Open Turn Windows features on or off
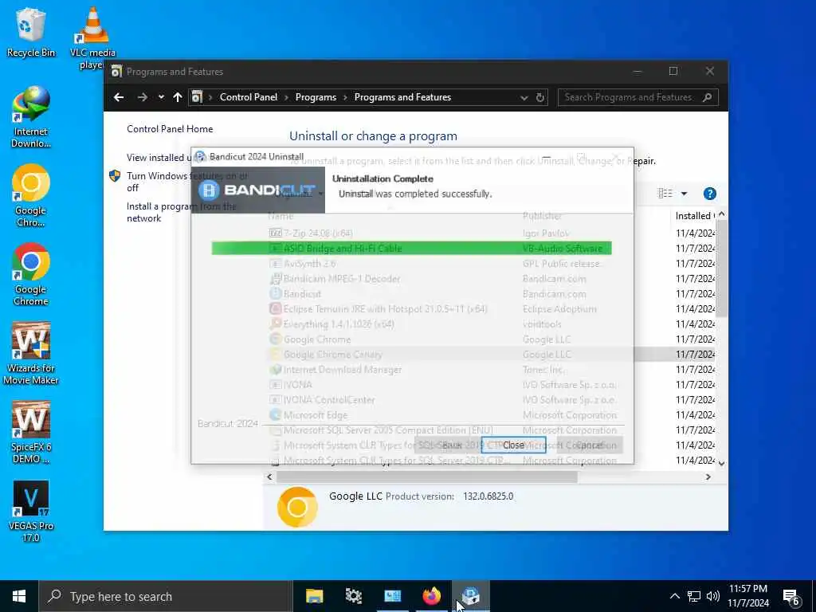 tap(186, 182)
